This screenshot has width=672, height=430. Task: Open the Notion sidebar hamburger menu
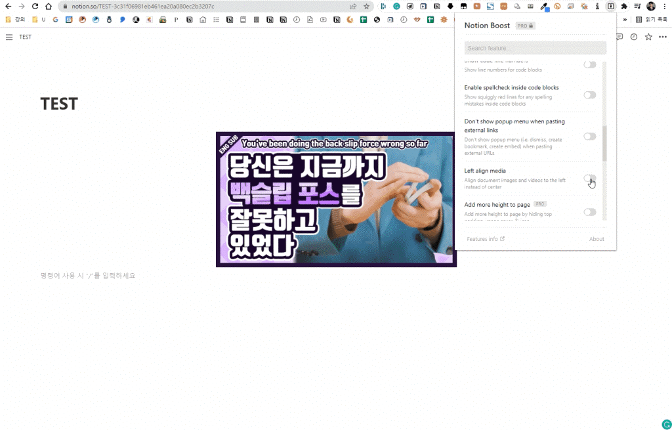pyautogui.click(x=9, y=37)
